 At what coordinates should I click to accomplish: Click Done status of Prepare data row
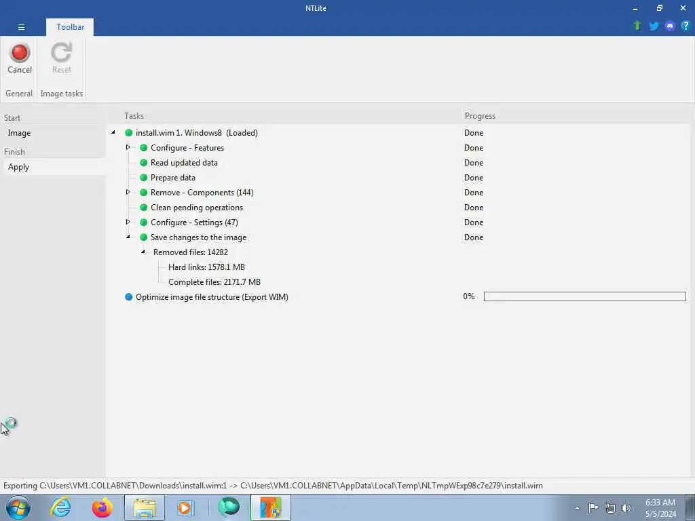click(x=474, y=178)
